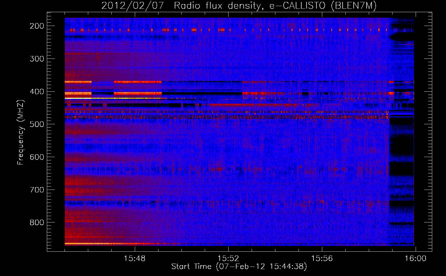Image resolution: width=446 pixels, height=276 pixels.
Task: Click the 16:00 time tick label
Action: pyautogui.click(x=415, y=259)
